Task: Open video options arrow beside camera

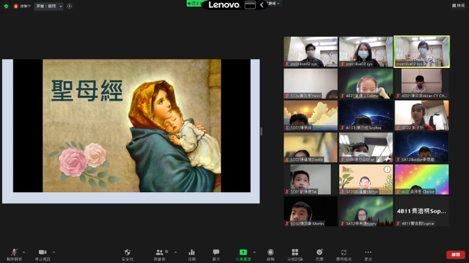Action: point(54,252)
